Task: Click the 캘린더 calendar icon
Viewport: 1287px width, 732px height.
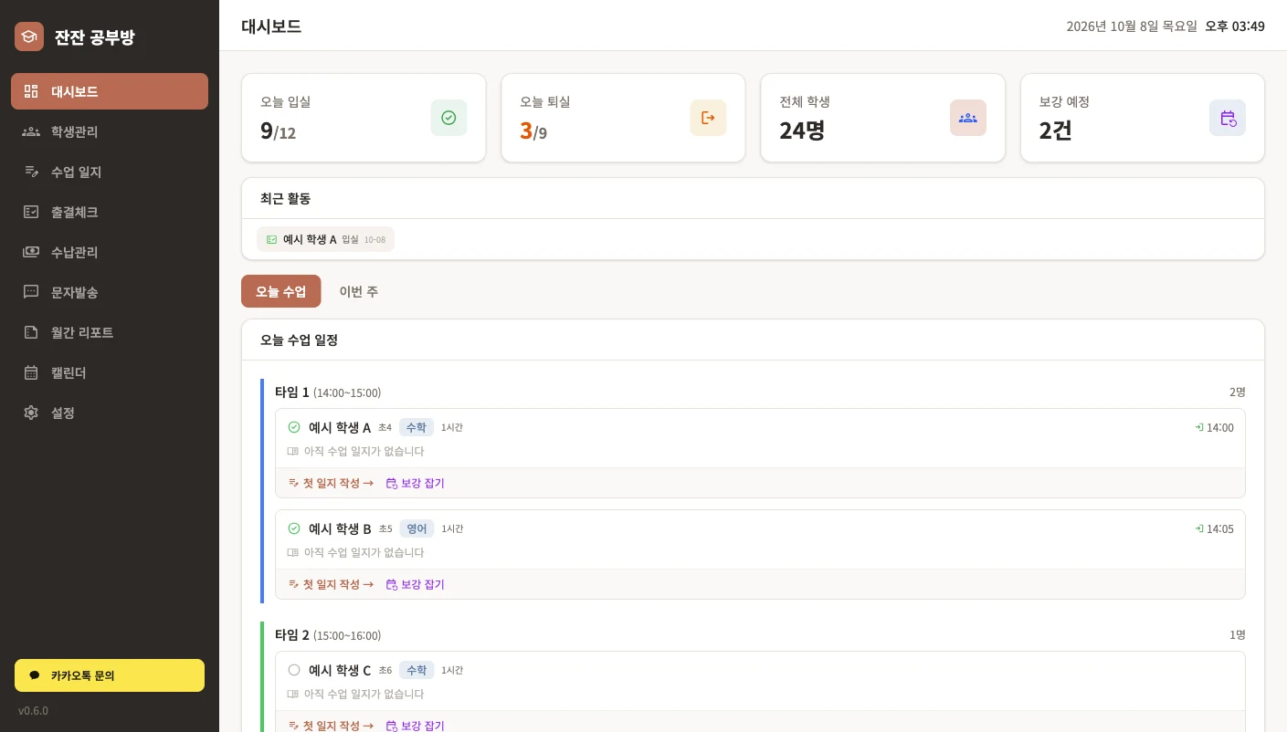Action: point(31,372)
